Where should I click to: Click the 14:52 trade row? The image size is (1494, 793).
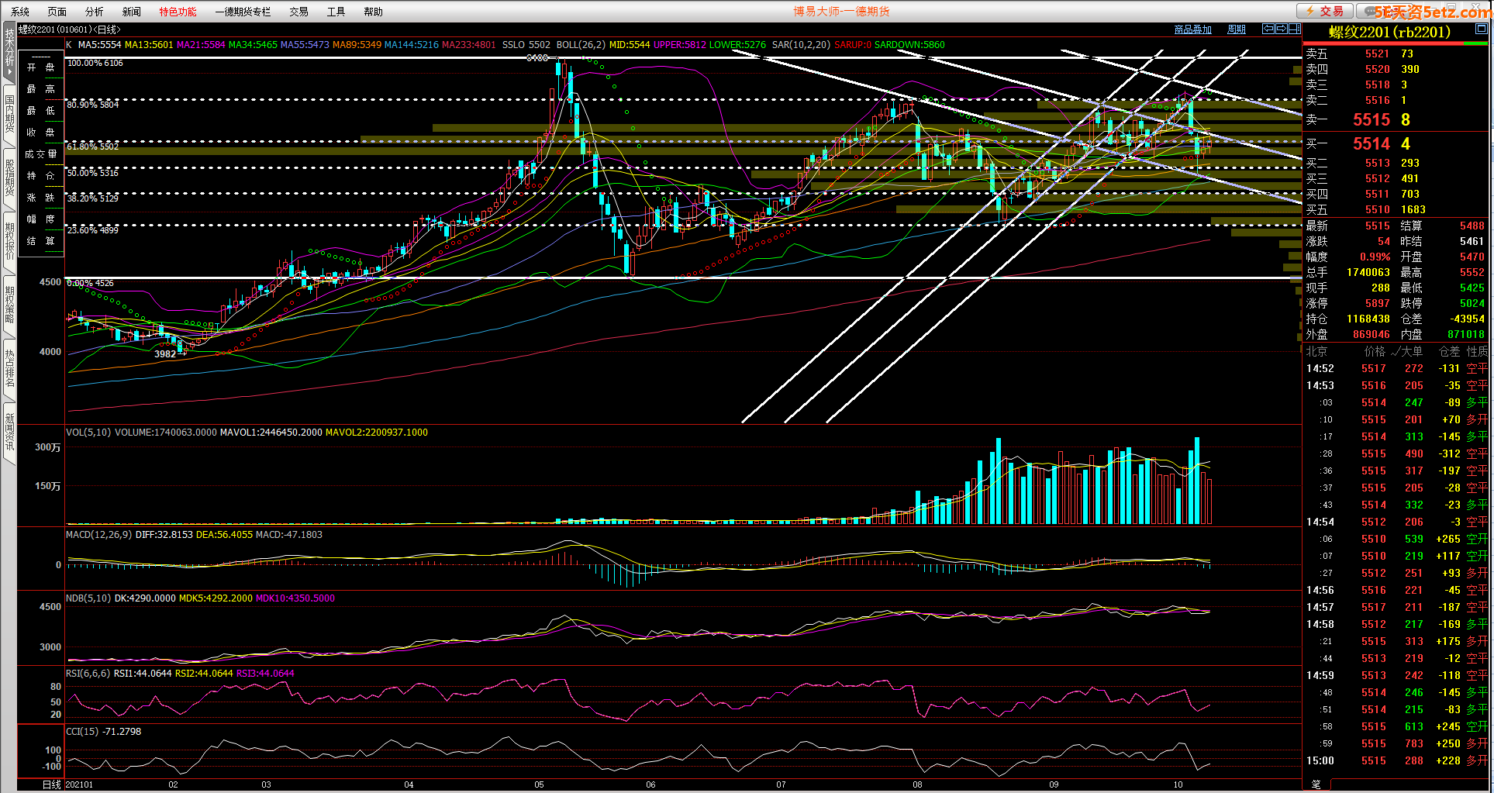pos(1396,368)
